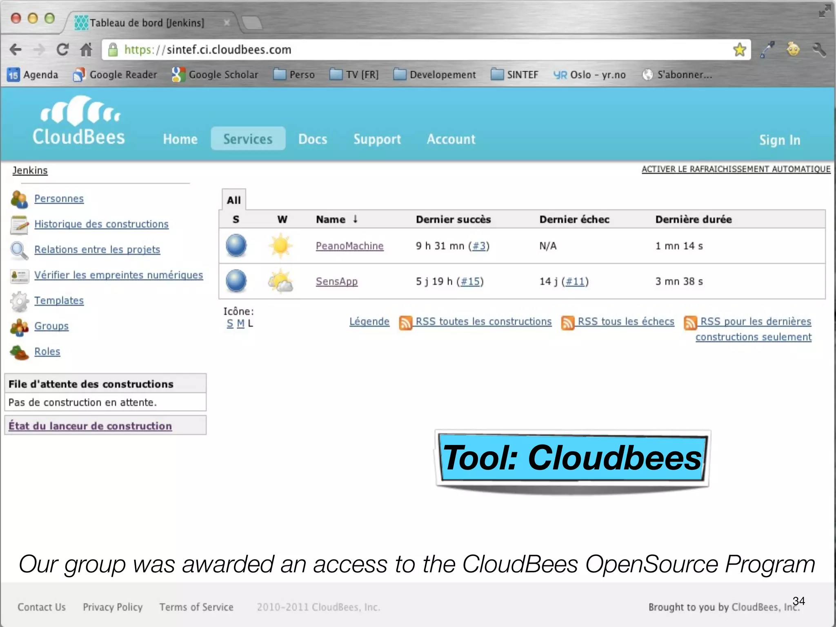Screen dimensions: 836x627
Task: Click Activer le rafraichissement automatique
Action: coord(736,169)
